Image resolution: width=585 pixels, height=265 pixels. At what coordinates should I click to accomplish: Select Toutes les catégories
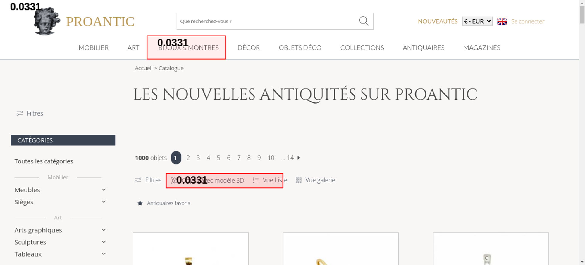pyautogui.click(x=44, y=161)
